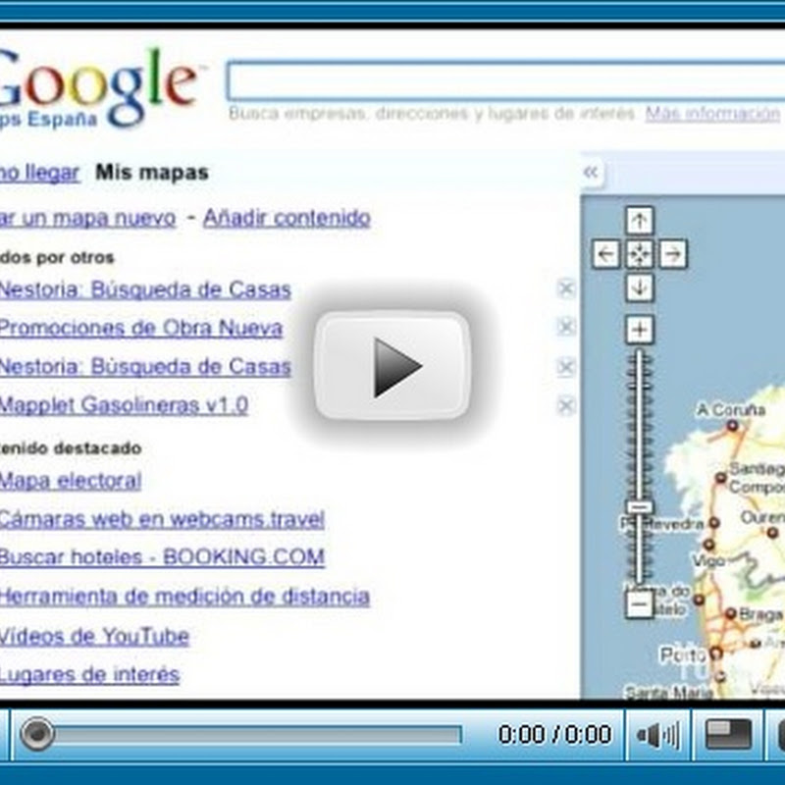The image size is (785, 785).
Task: Open Mapplet Gasolineras v1.0 link
Action: pyautogui.click(x=124, y=405)
